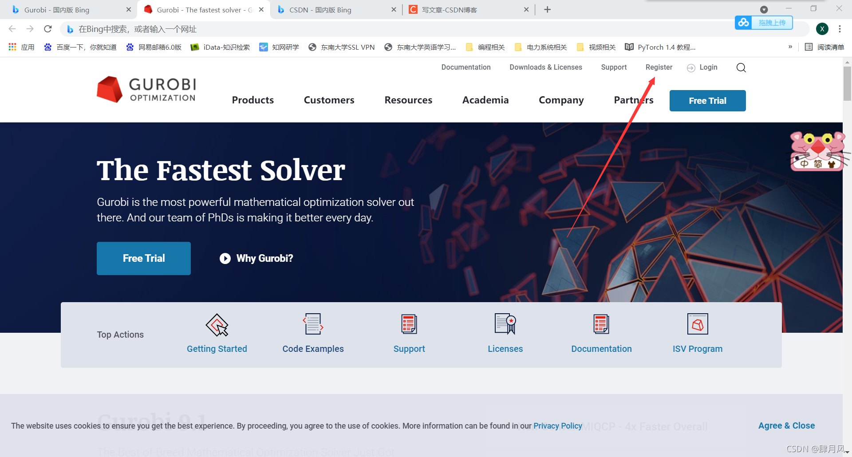Image resolution: width=852 pixels, height=457 pixels.
Task: Expand the 编程相关 bookmark folder
Action: point(485,47)
